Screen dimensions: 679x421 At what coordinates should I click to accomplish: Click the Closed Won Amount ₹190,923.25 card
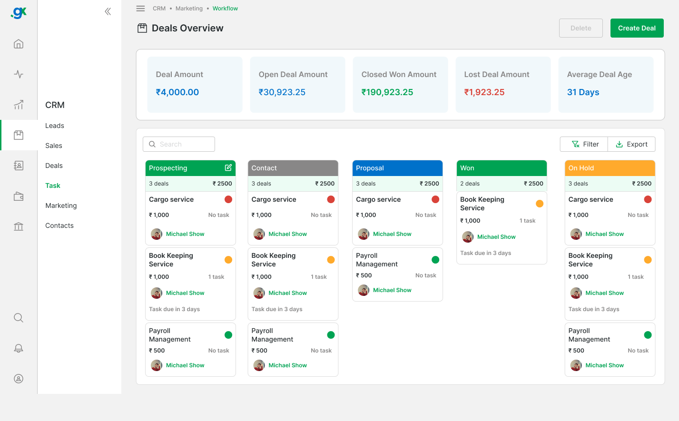tap(401, 85)
